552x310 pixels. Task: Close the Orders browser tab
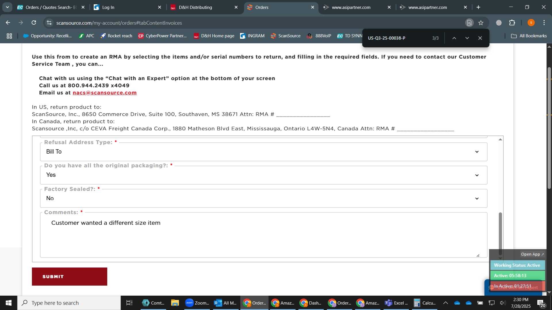coord(313,7)
